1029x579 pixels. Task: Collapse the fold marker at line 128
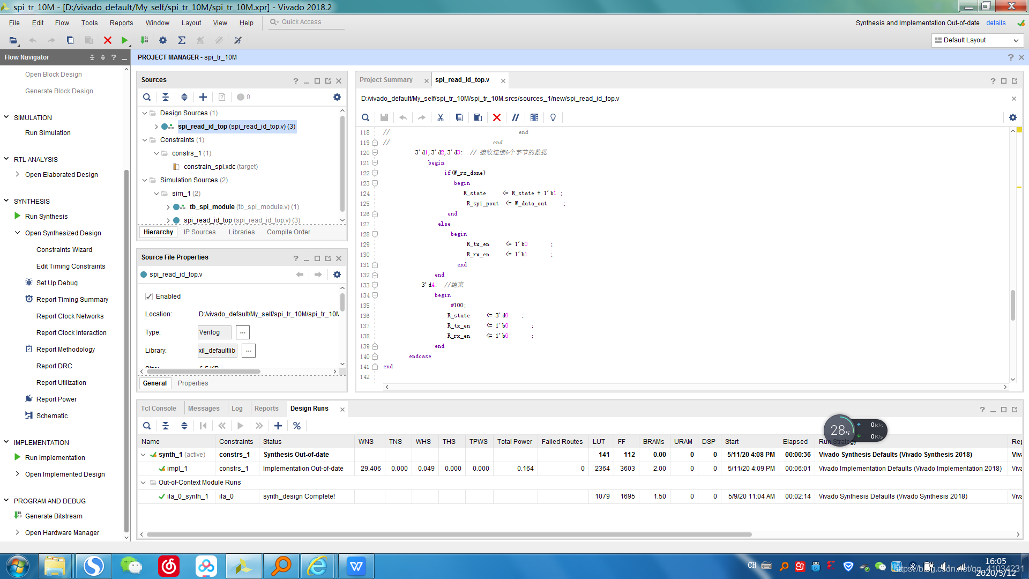[375, 234]
